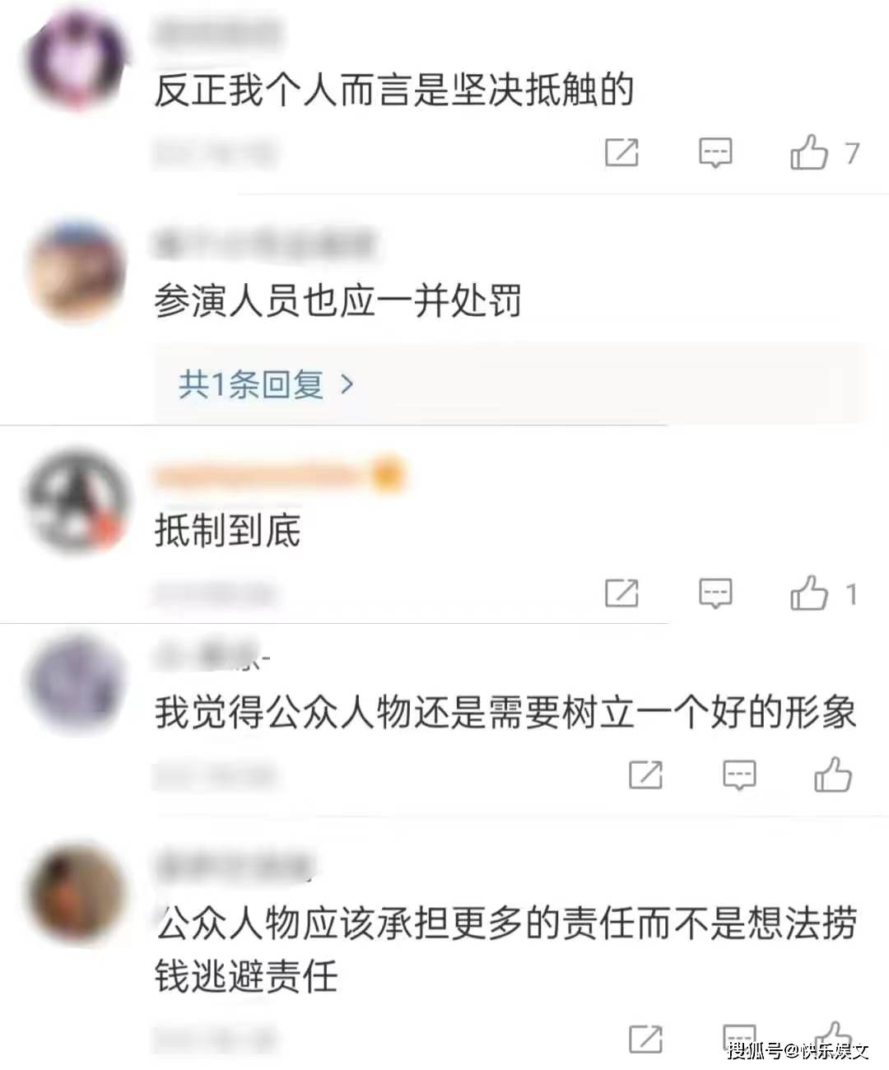Open reply box for '抵制到底' comment
The image size is (889, 1070).
715,593
